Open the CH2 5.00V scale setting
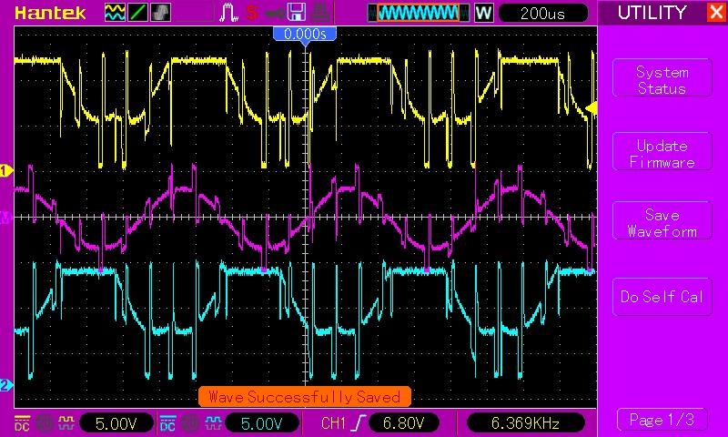The width and height of the screenshot is (728, 437). [261, 422]
